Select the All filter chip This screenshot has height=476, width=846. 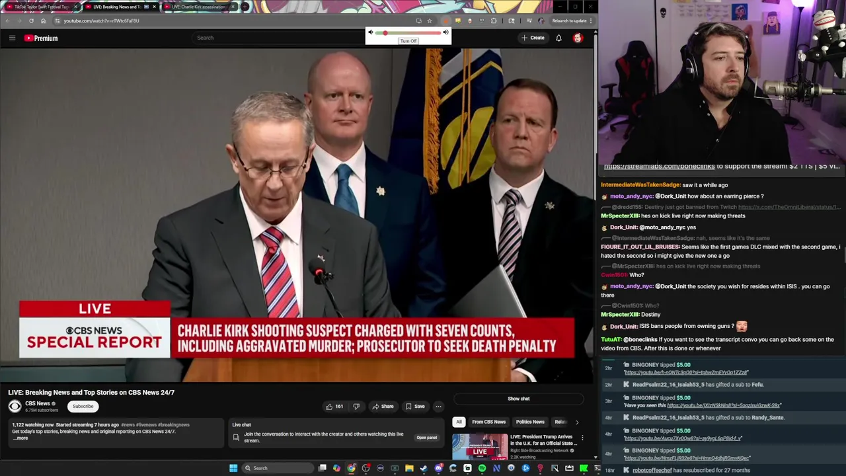pos(459,422)
